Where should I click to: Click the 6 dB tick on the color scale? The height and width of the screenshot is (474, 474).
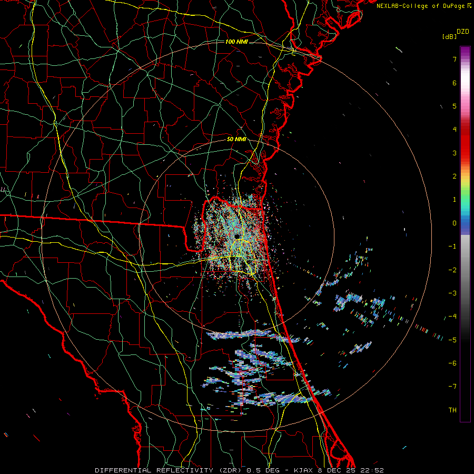(x=455, y=83)
